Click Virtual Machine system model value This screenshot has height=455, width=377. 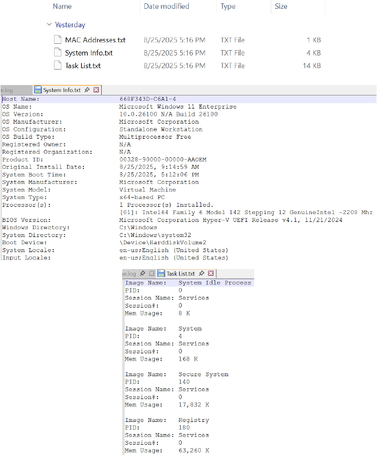(x=148, y=190)
